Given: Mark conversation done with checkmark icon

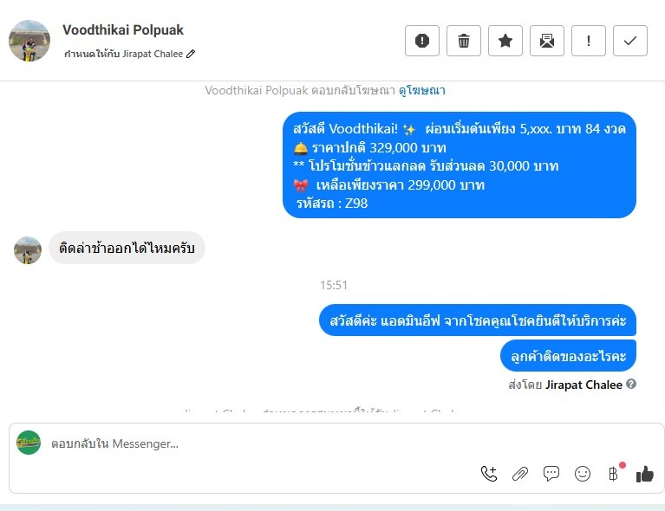Looking at the screenshot, I should click(629, 41).
